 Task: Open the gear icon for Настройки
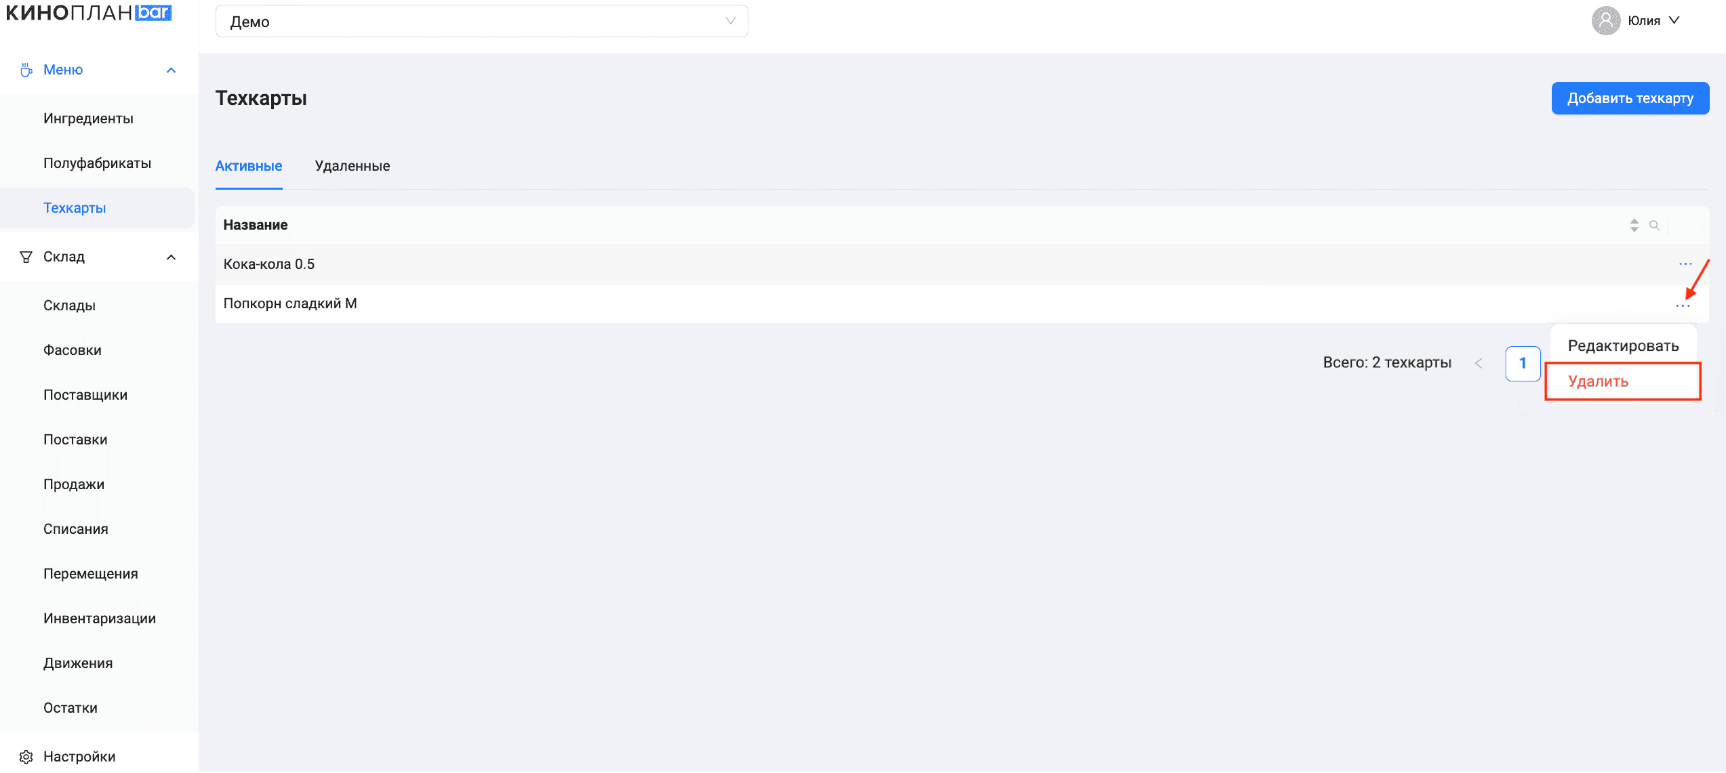click(26, 757)
